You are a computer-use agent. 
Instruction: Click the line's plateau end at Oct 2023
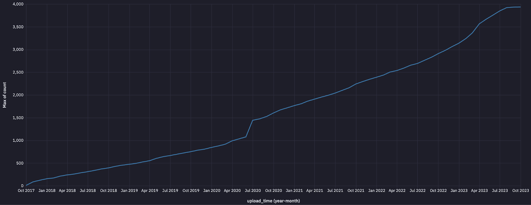tap(520, 7)
